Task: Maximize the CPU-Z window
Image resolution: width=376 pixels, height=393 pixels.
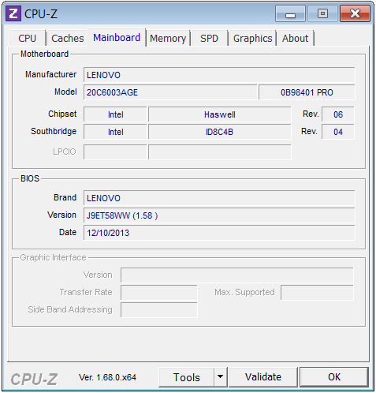Action: (322, 13)
